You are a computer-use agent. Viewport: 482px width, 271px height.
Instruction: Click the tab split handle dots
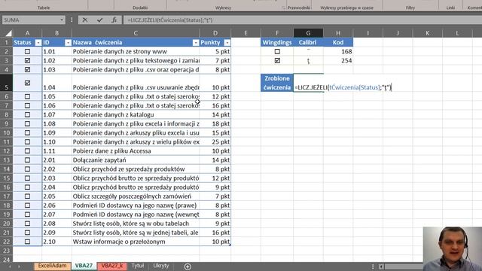tap(373, 266)
